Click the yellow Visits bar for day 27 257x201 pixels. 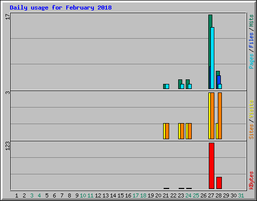[x=209, y=116]
